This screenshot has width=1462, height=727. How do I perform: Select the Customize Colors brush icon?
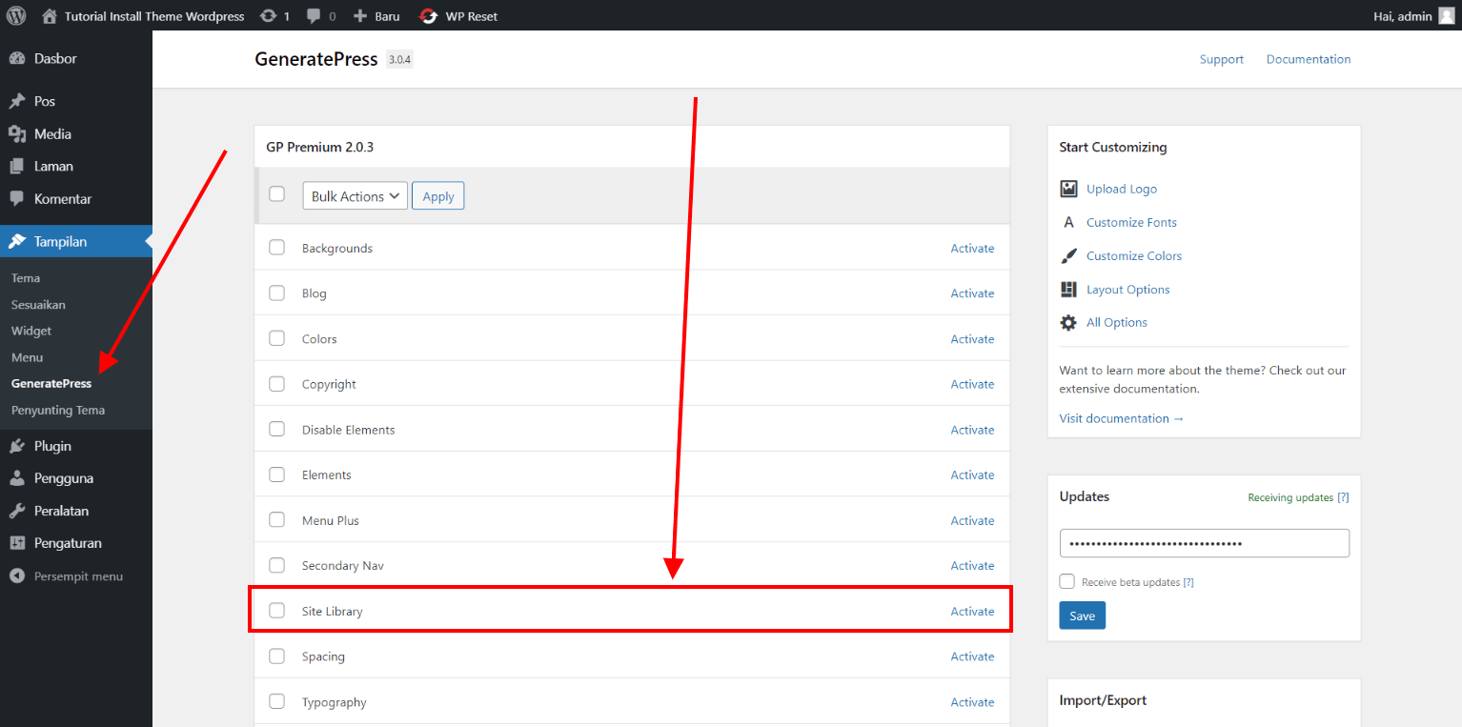[1068, 254]
